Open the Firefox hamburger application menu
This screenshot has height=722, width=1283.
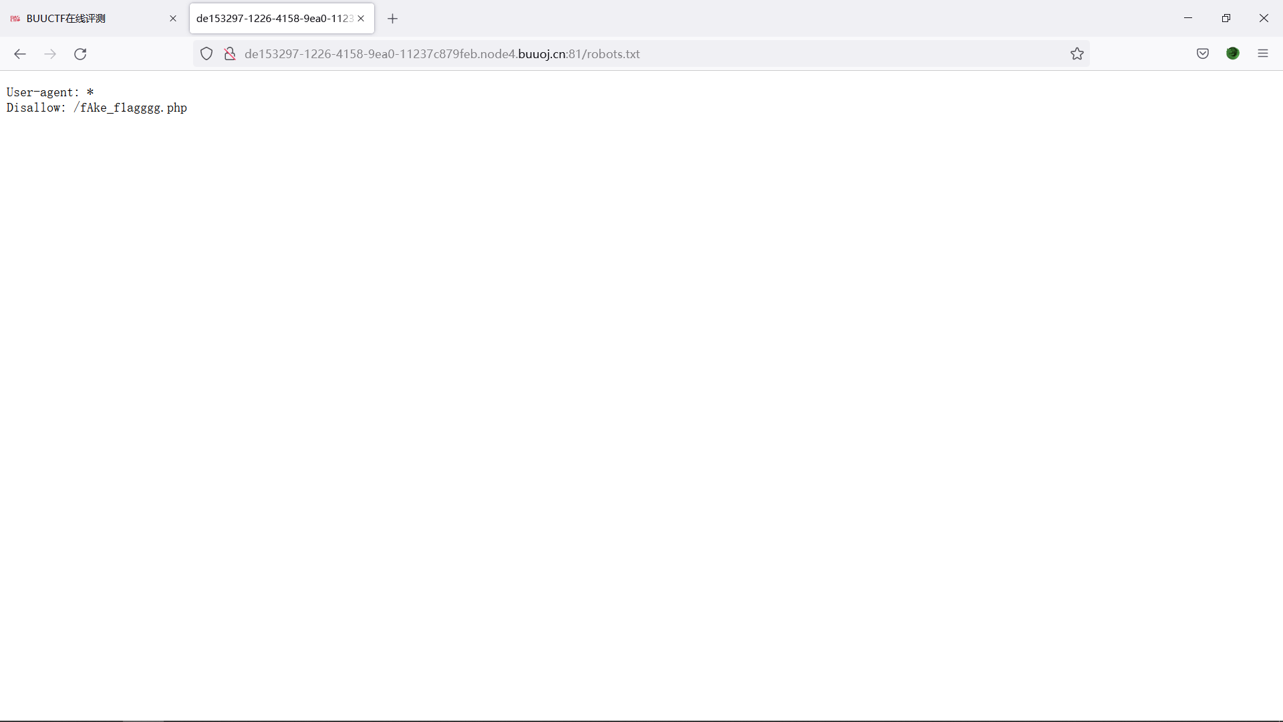(x=1262, y=54)
